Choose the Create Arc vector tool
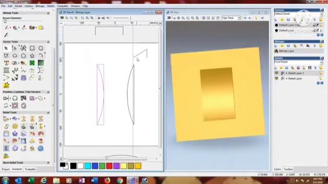The image size is (328, 184). coord(40,56)
